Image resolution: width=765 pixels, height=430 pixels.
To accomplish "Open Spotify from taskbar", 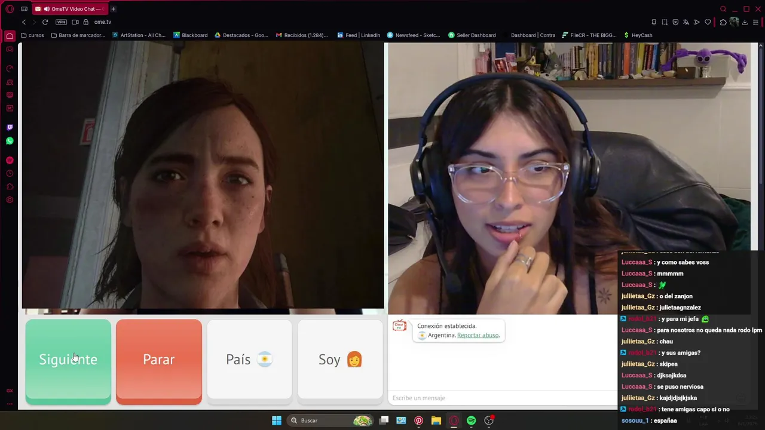I will pyautogui.click(x=471, y=420).
